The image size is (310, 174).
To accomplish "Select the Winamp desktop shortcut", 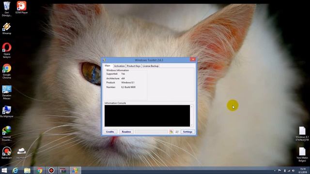I will pos(7,29).
